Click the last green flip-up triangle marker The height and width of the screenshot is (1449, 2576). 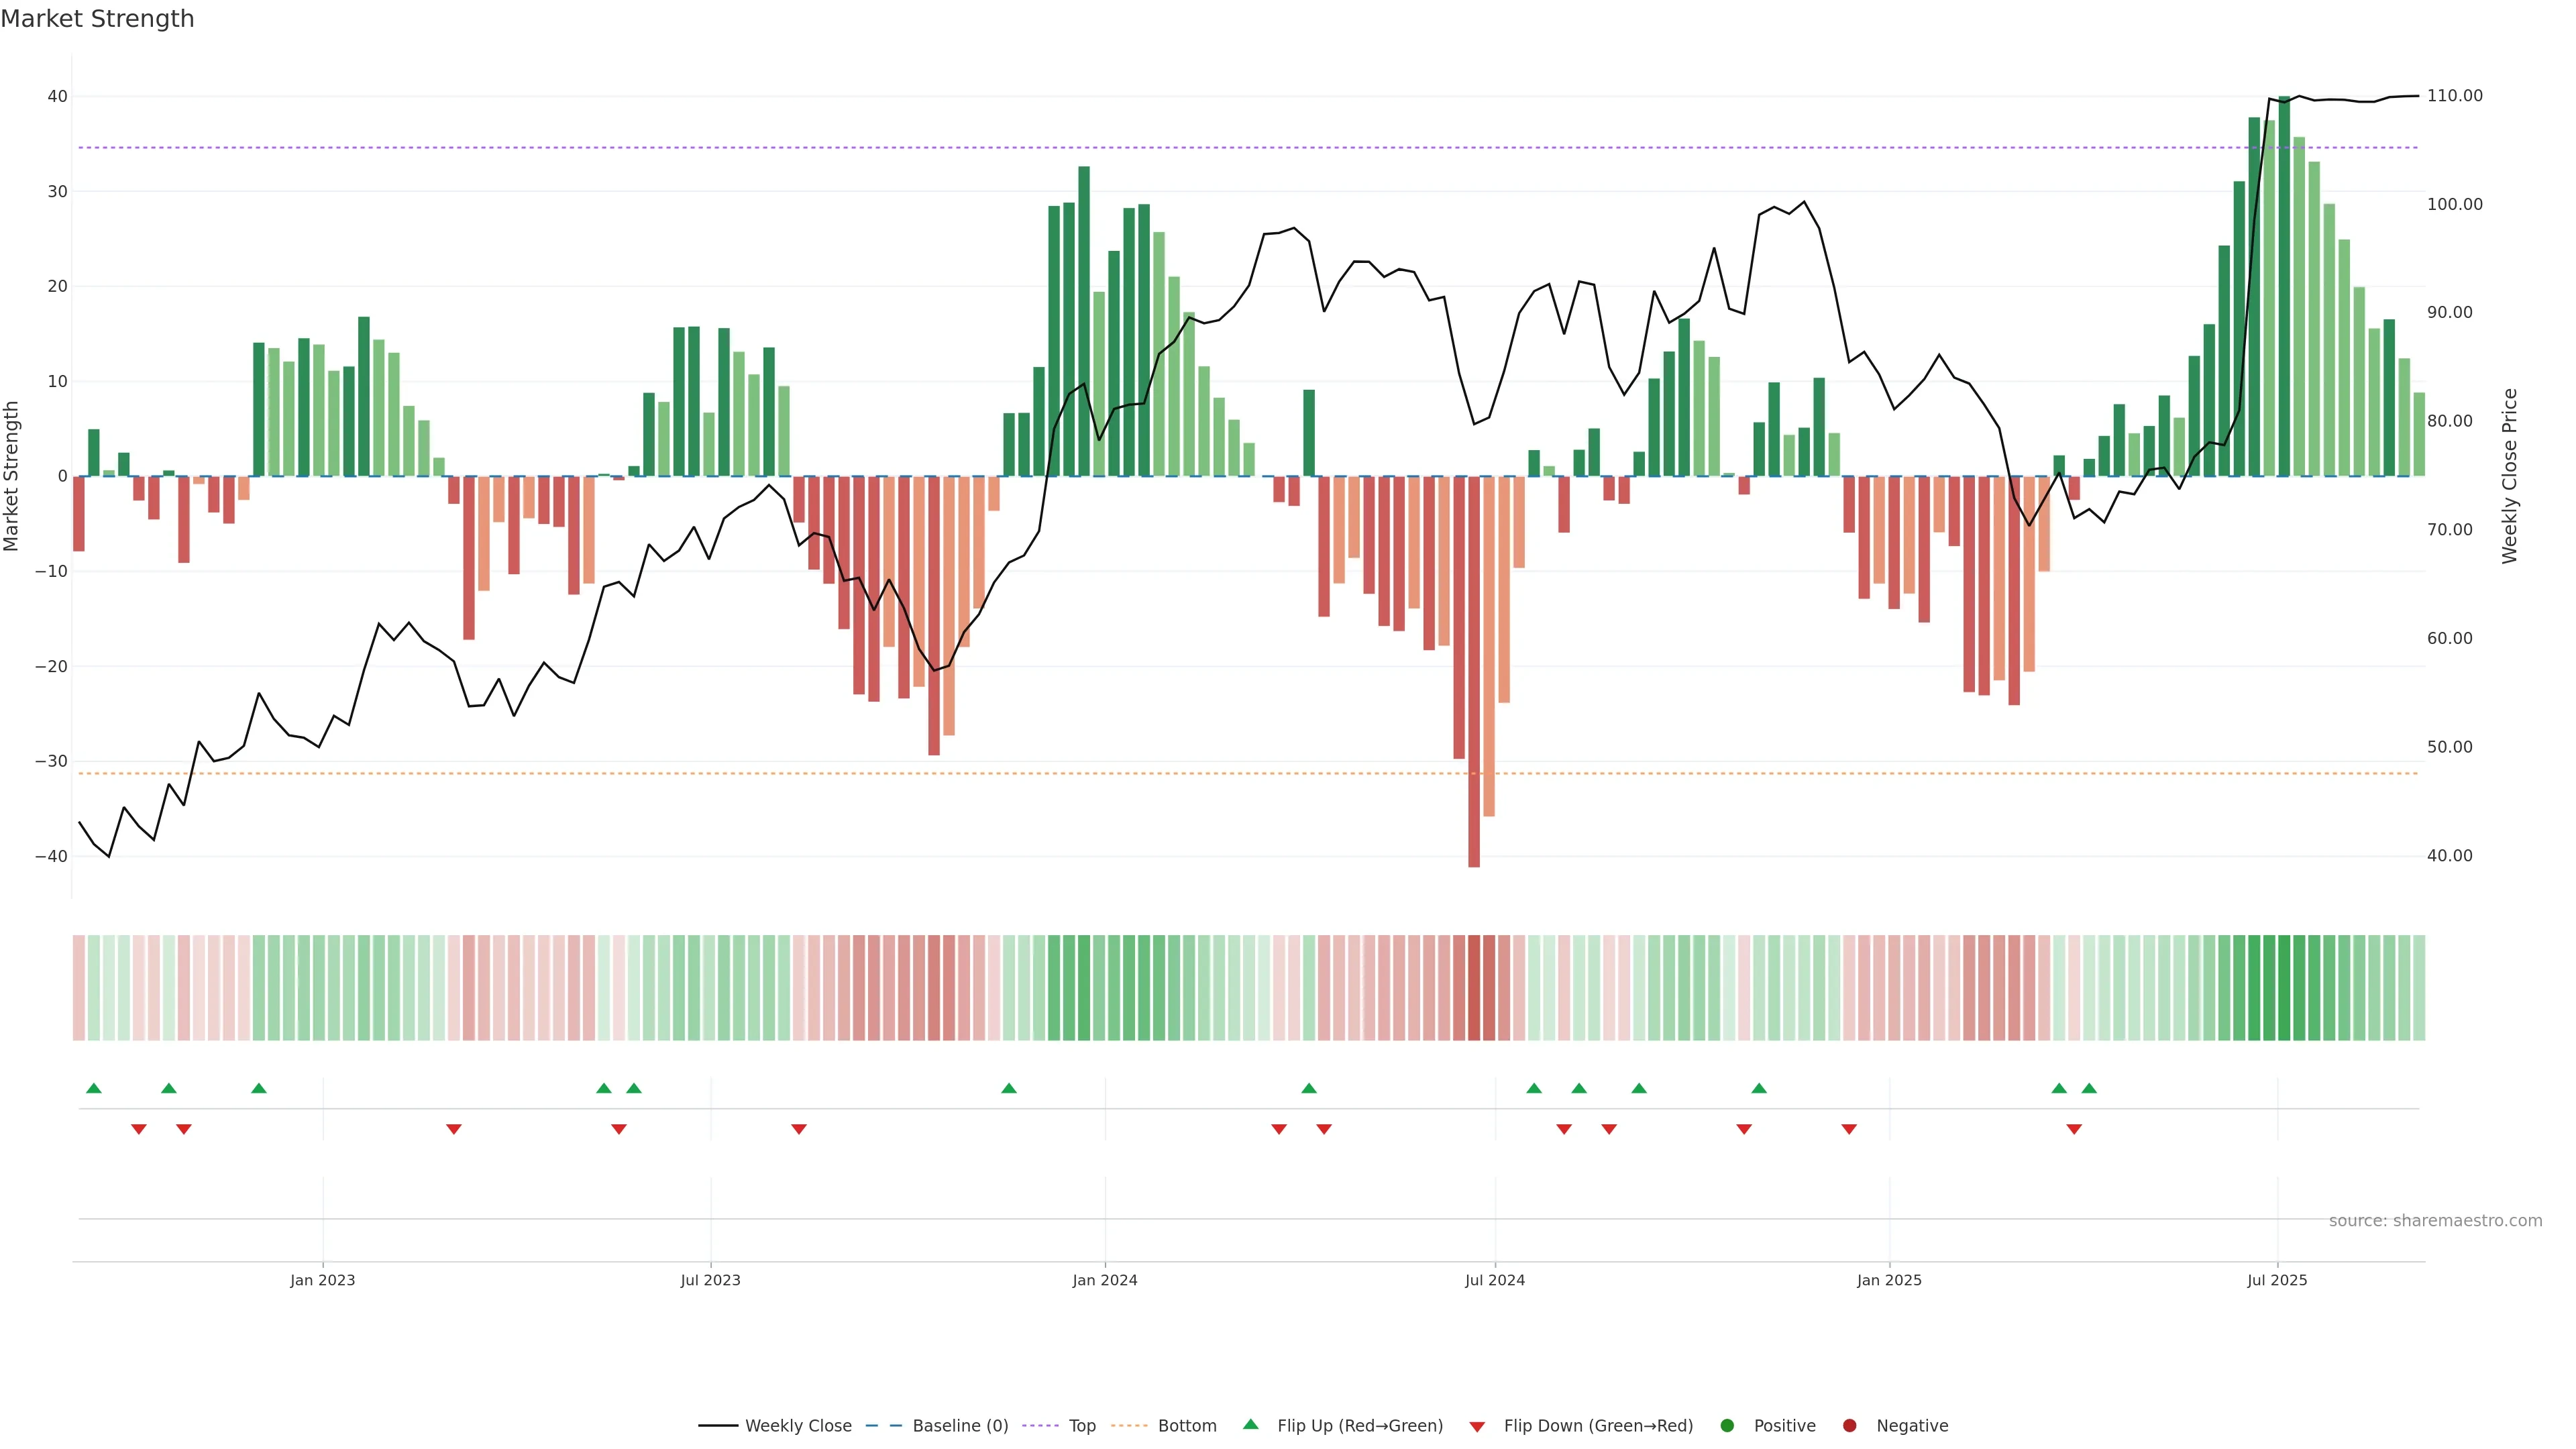[2089, 1088]
